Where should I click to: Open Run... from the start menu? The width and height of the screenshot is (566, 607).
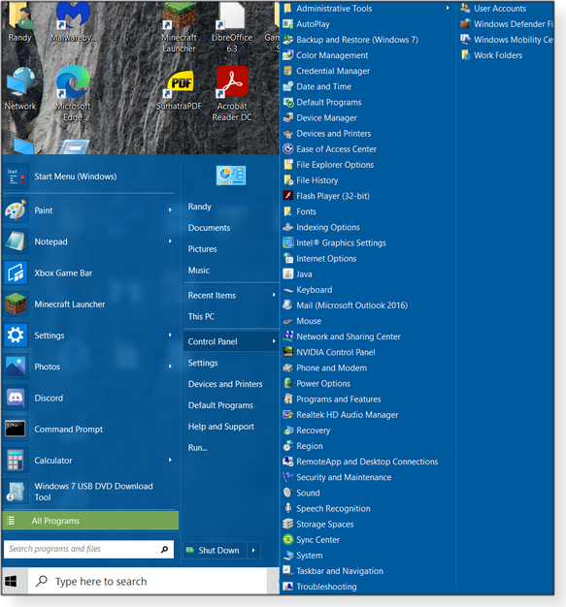tap(198, 448)
